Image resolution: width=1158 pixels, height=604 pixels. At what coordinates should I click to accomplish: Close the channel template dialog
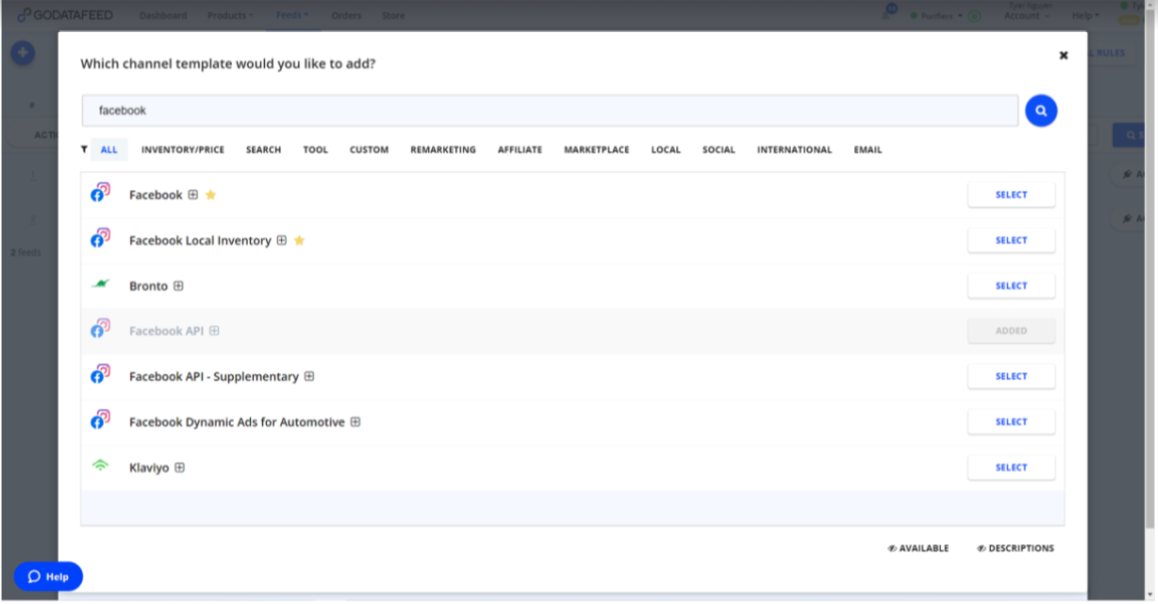pyautogui.click(x=1063, y=56)
